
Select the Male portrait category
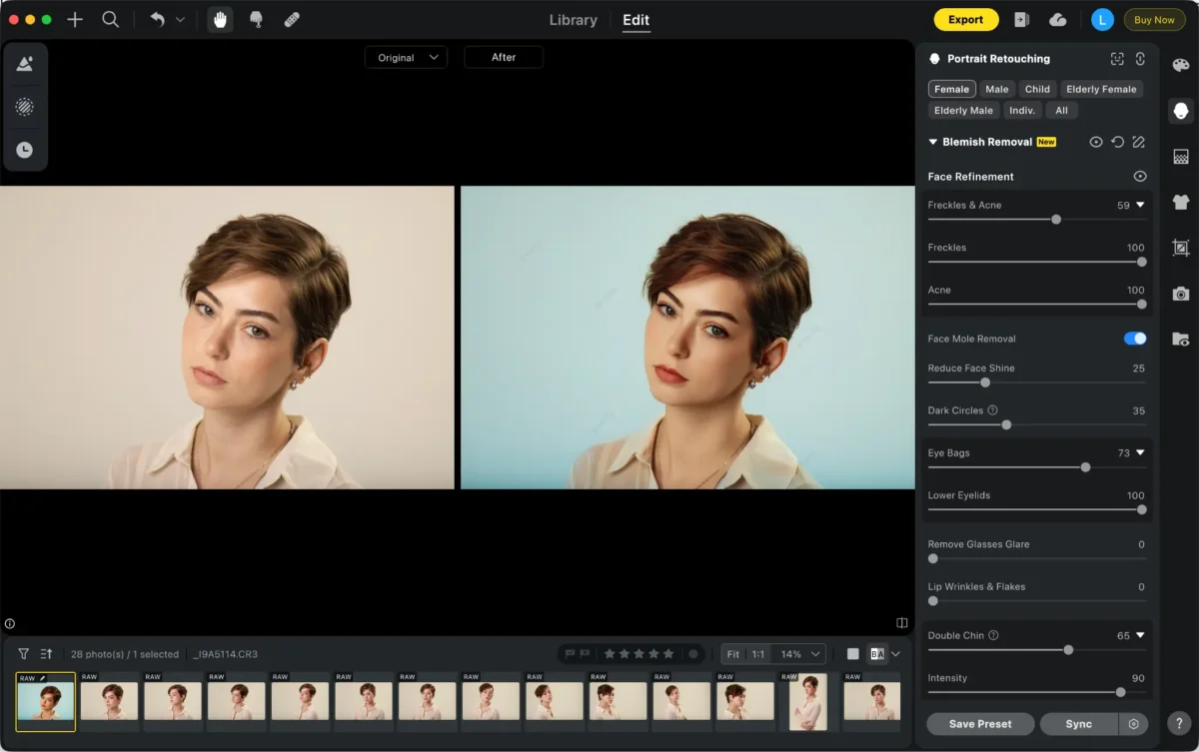pos(996,89)
